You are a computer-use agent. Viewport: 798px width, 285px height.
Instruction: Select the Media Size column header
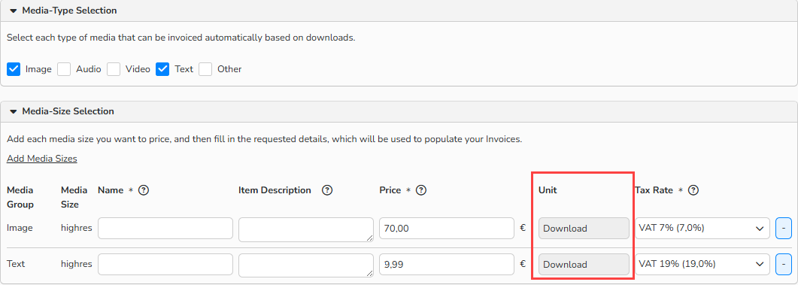coord(74,198)
